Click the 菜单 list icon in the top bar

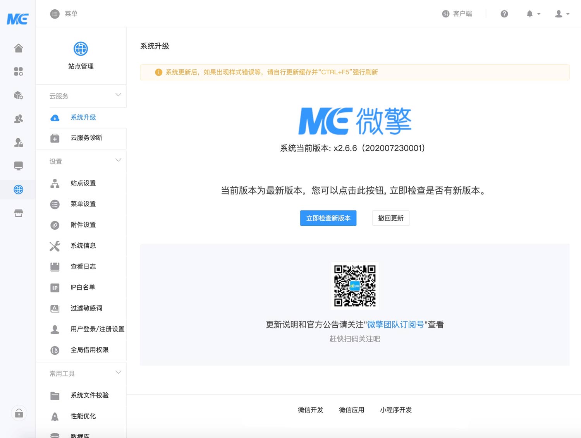(x=55, y=14)
